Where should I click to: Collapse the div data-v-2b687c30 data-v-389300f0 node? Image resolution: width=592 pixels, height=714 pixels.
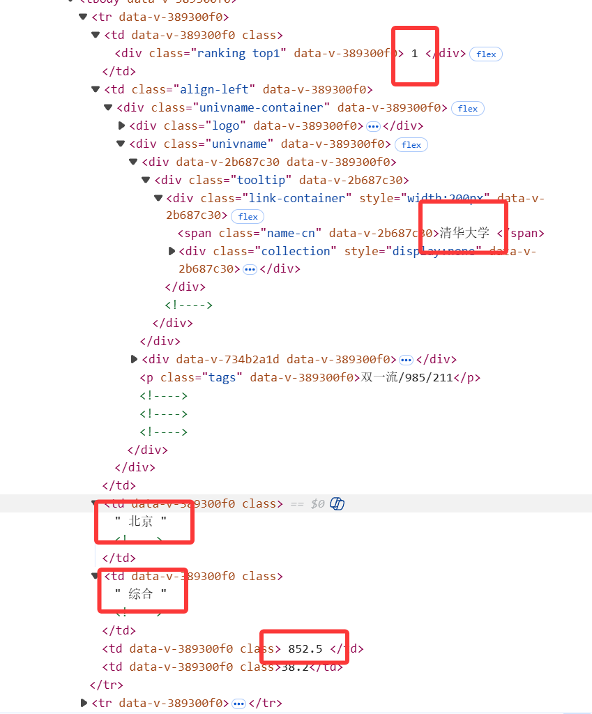point(133,162)
